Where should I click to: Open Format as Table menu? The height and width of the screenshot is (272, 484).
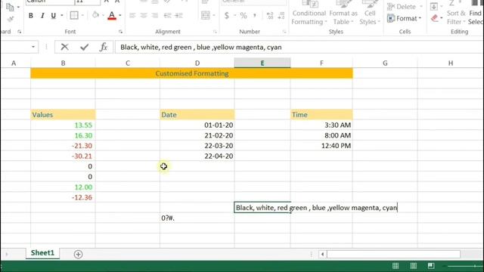point(343,14)
